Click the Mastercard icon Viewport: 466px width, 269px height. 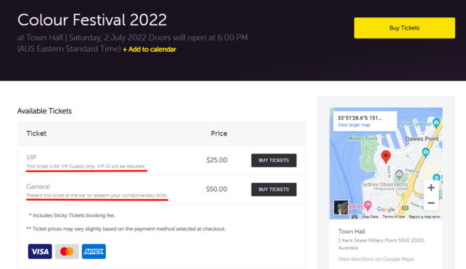(67, 252)
